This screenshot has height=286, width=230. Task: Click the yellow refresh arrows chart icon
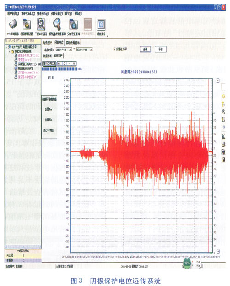click(x=224, y=96)
